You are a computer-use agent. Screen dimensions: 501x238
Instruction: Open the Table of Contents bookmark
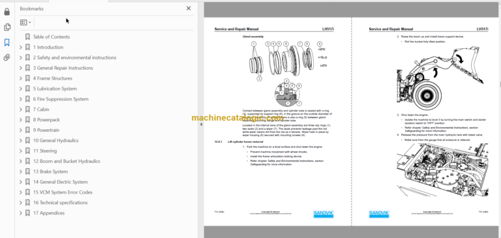click(52, 37)
